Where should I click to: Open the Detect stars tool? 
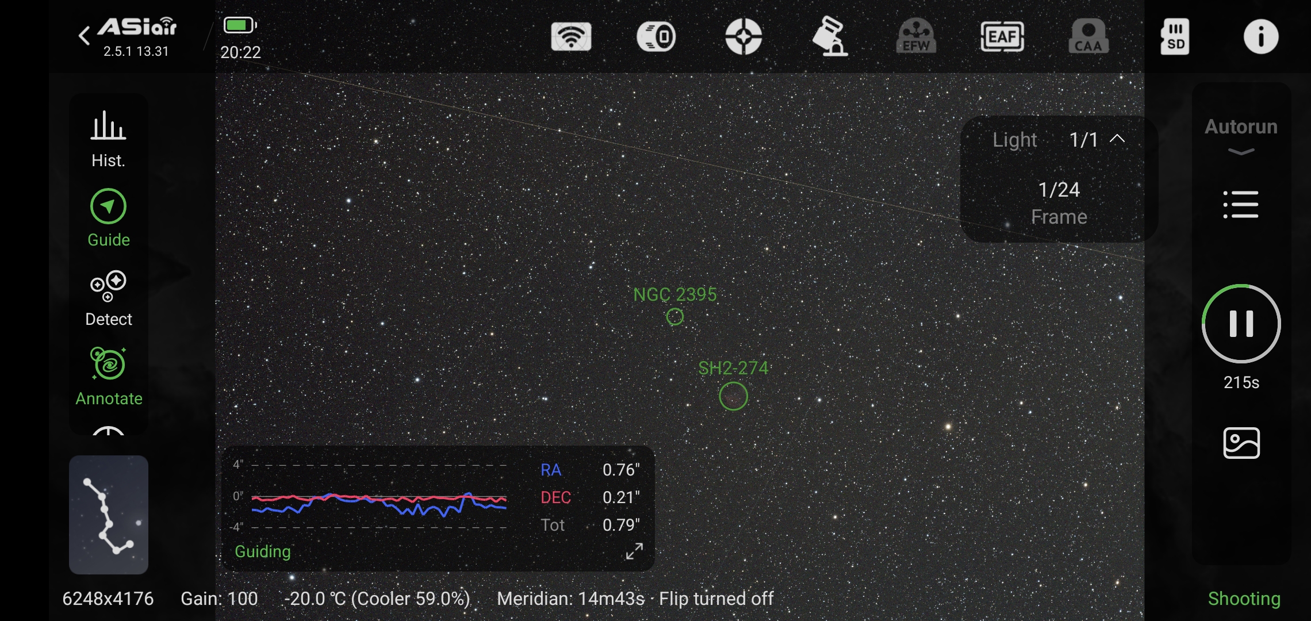tap(108, 297)
